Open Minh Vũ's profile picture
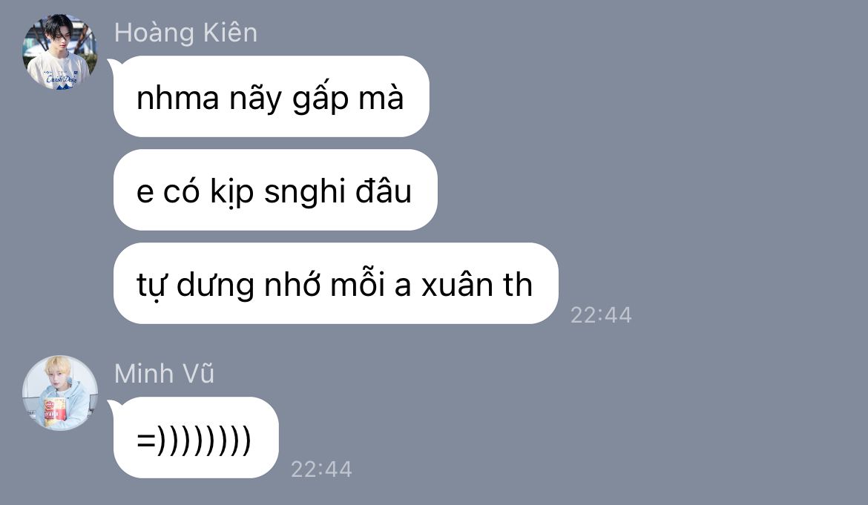 60,393
